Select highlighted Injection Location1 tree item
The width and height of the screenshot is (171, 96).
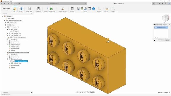pyautogui.click(x=21, y=61)
